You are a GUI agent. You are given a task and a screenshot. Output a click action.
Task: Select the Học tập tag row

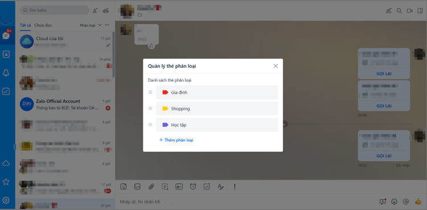(x=217, y=125)
